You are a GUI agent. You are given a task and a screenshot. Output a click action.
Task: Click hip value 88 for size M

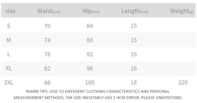tap(90, 40)
